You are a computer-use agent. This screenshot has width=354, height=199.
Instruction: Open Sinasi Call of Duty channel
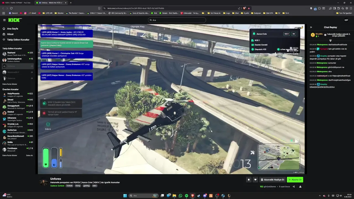[x=18, y=101]
